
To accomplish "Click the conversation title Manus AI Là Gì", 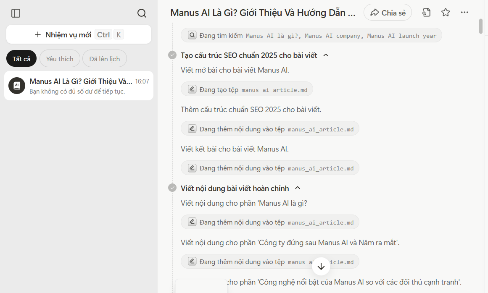I will 263,13.
